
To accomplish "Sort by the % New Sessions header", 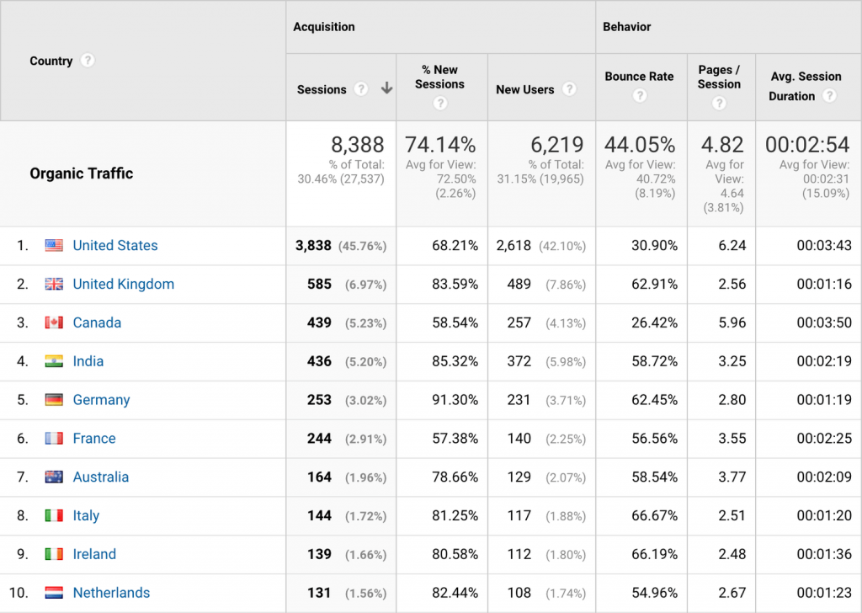I will [x=439, y=77].
